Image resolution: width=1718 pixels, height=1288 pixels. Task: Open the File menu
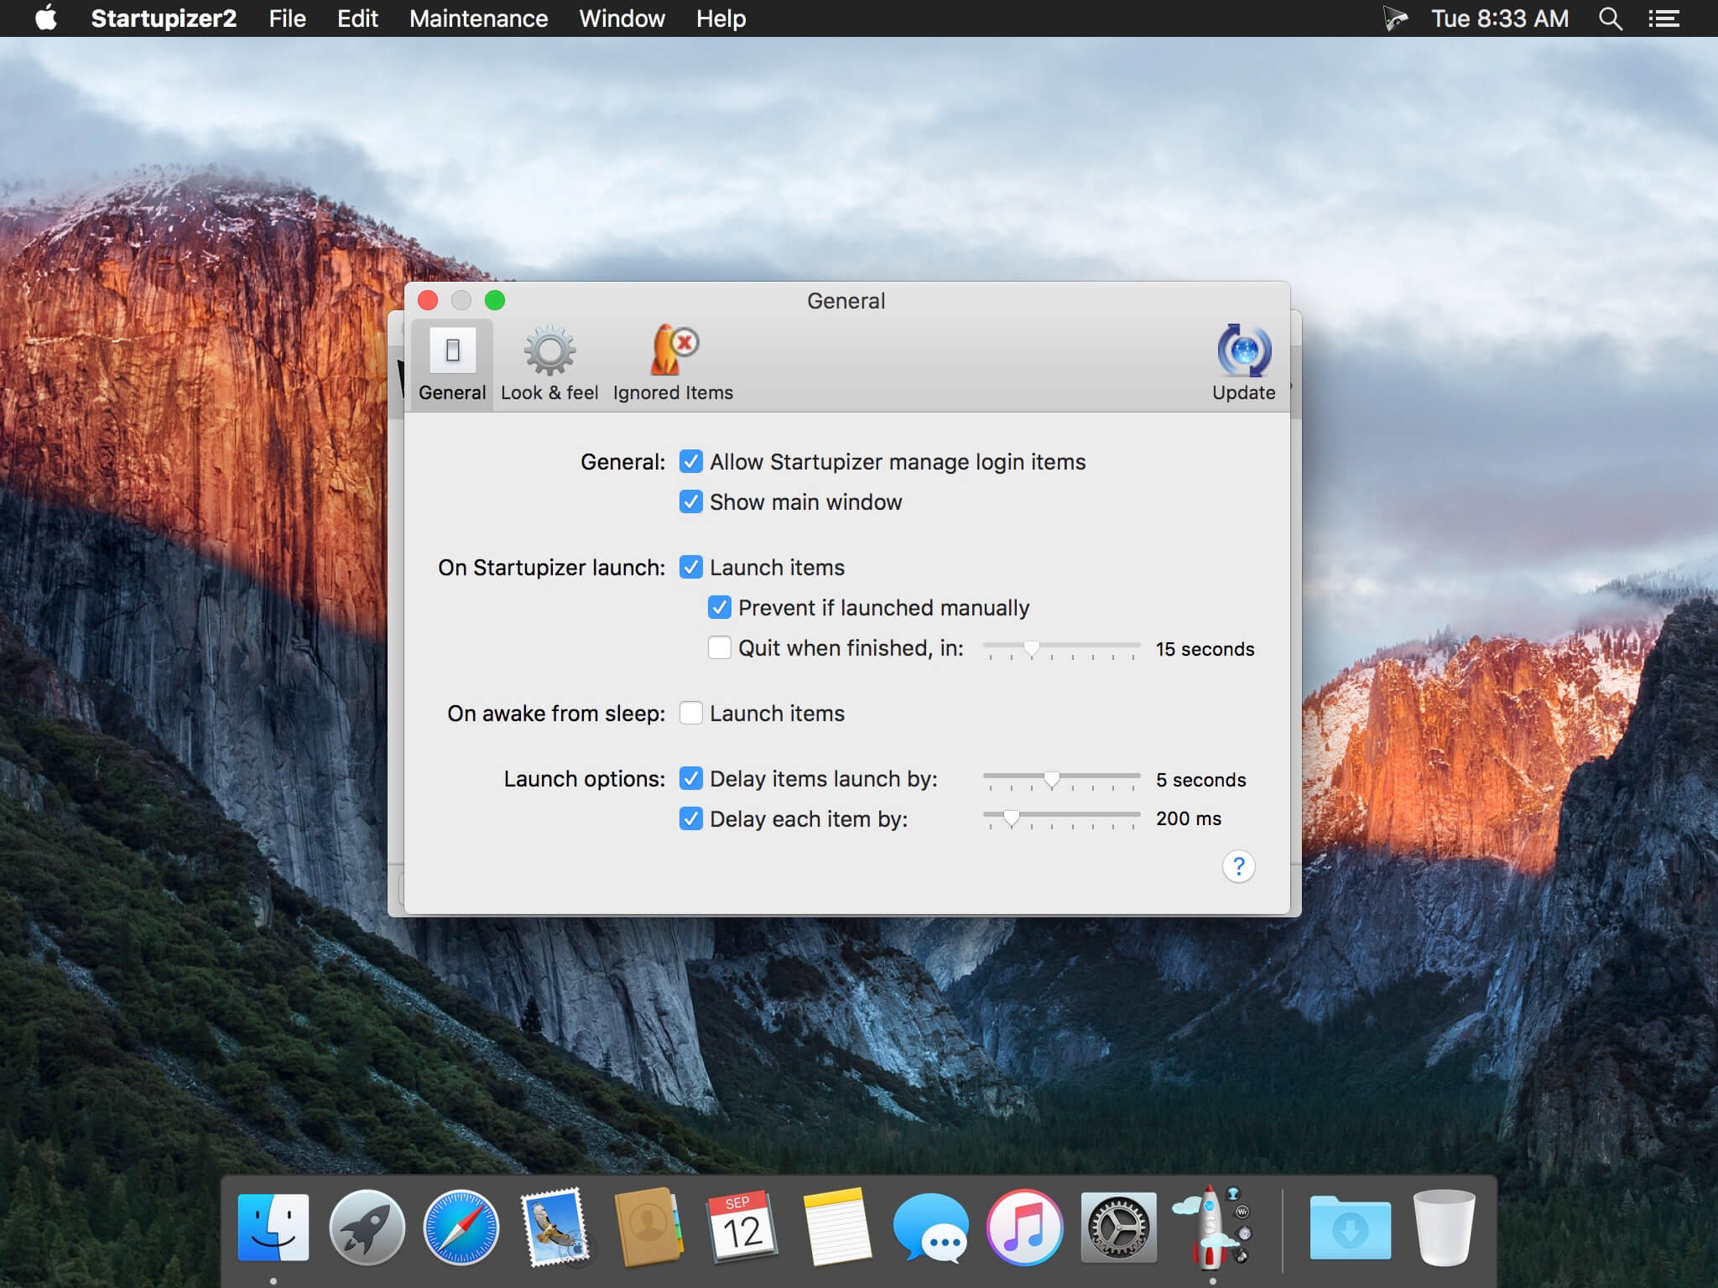coord(287,18)
